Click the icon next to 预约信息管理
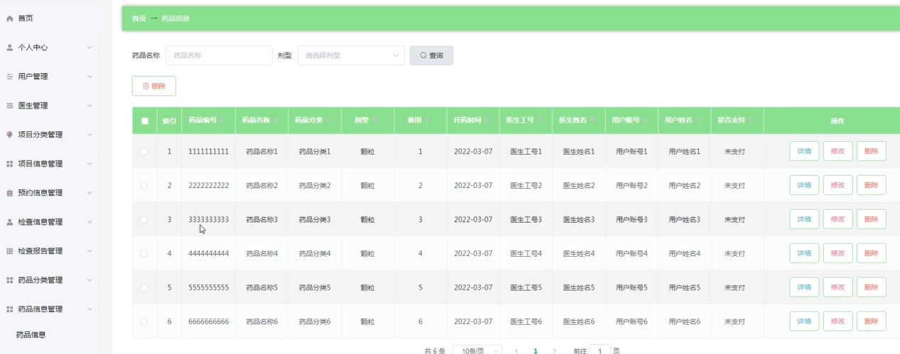 pos(9,193)
